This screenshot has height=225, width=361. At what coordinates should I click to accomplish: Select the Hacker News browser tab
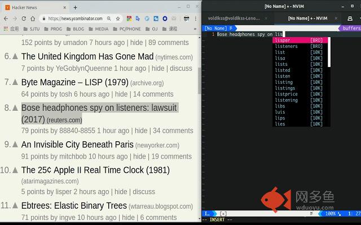tap(36, 7)
